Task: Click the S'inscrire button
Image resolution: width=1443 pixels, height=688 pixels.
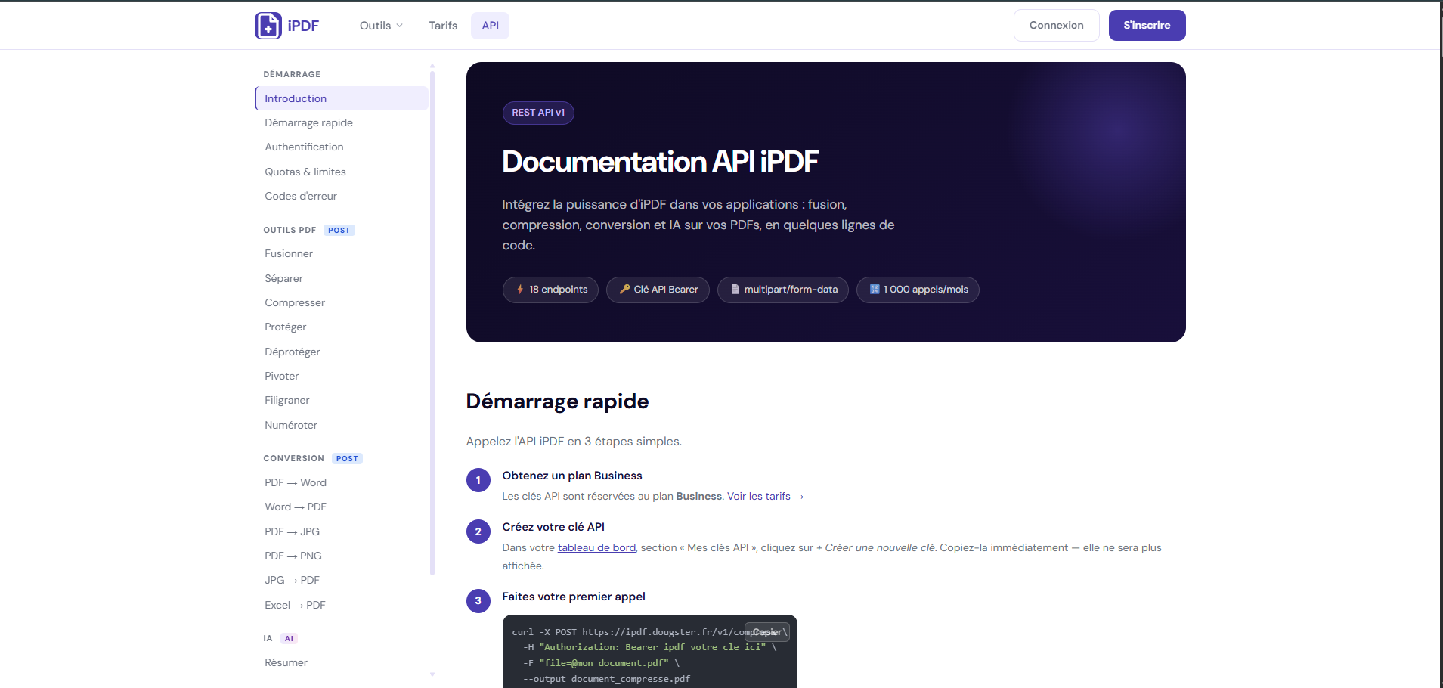Action: coord(1147,26)
